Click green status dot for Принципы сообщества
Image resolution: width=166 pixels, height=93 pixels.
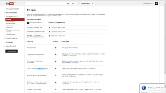tap(50, 27)
